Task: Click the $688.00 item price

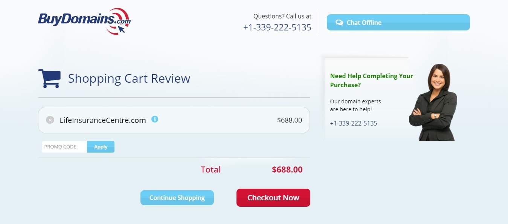Action: [290, 120]
